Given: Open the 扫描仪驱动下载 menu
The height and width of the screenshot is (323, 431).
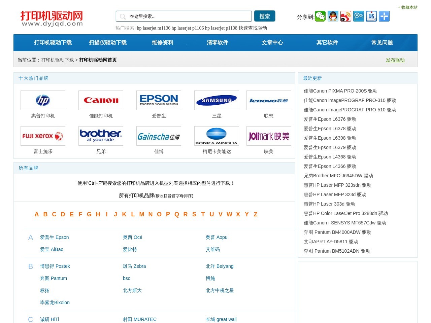Looking at the screenshot, I should pos(108,43).
